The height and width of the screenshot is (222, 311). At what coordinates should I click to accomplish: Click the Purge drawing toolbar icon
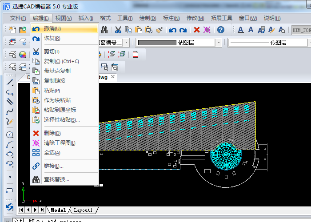point(207,30)
